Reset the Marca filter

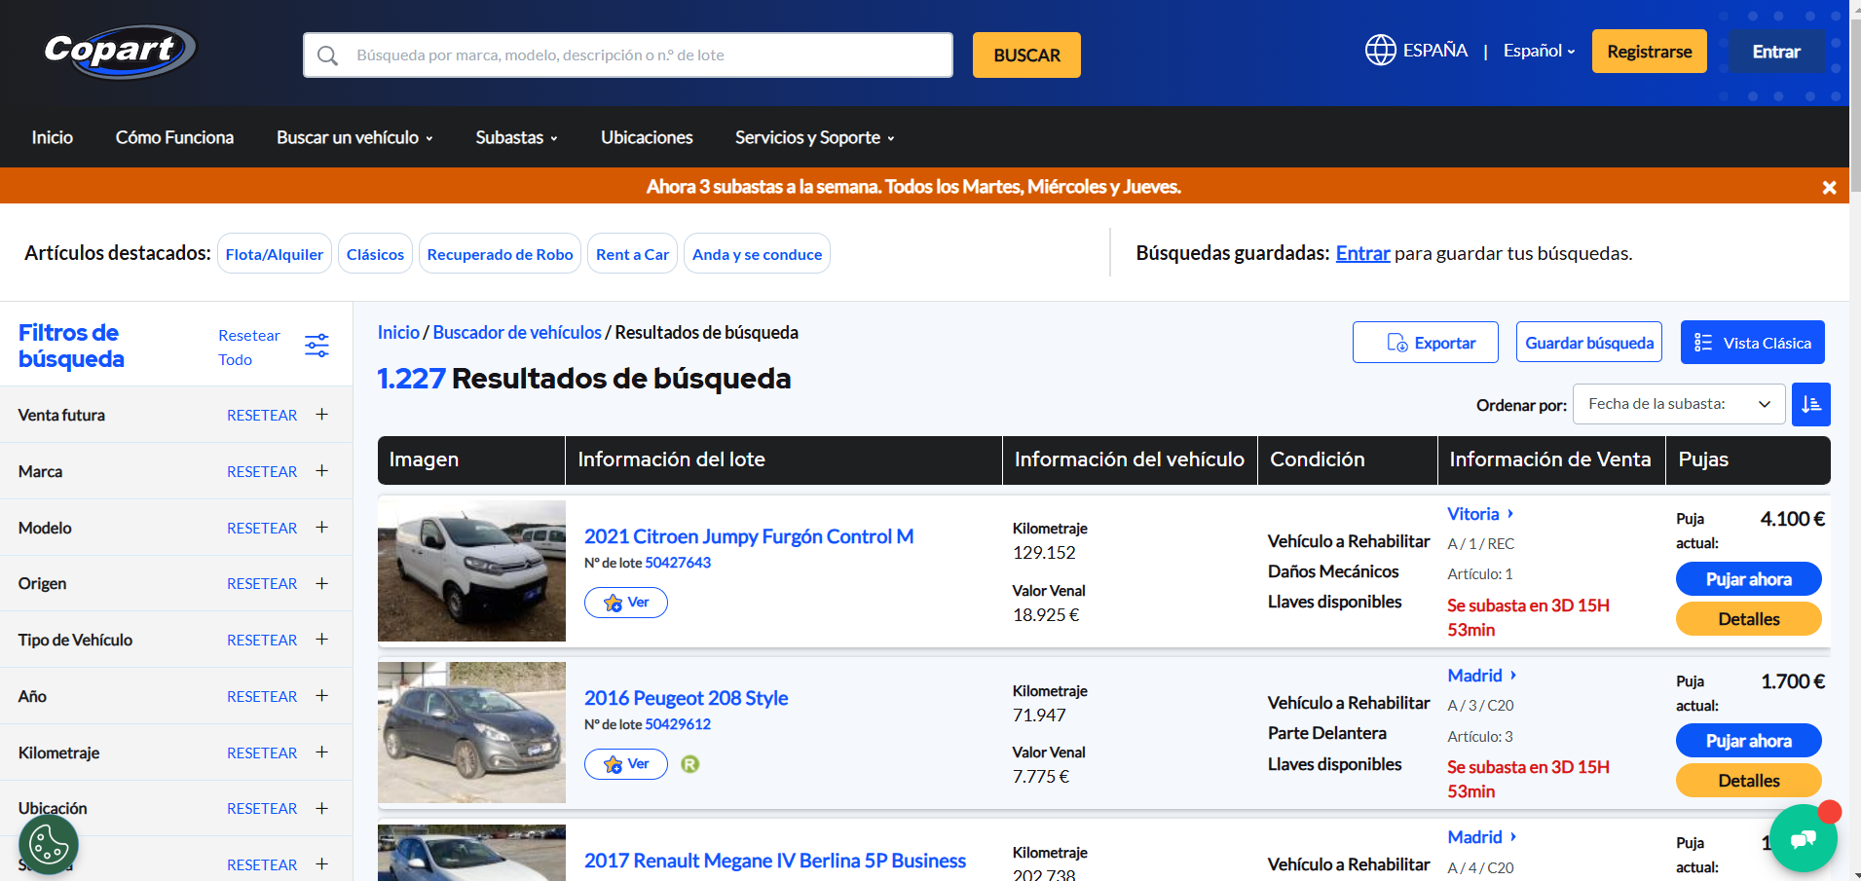[x=262, y=471]
